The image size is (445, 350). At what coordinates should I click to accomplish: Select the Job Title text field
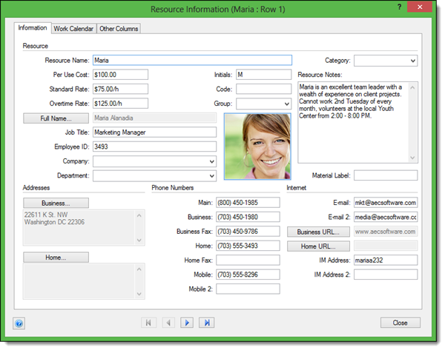pos(154,132)
